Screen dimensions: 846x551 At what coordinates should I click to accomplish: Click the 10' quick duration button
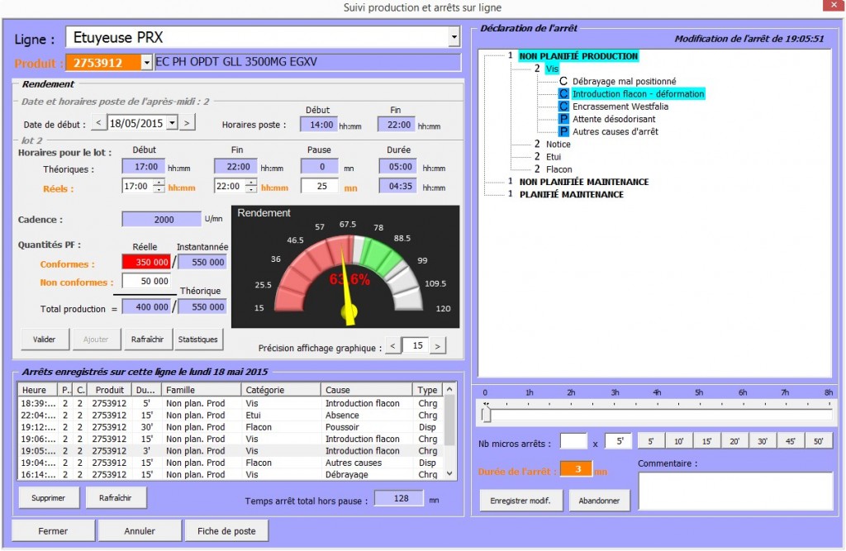tap(679, 441)
